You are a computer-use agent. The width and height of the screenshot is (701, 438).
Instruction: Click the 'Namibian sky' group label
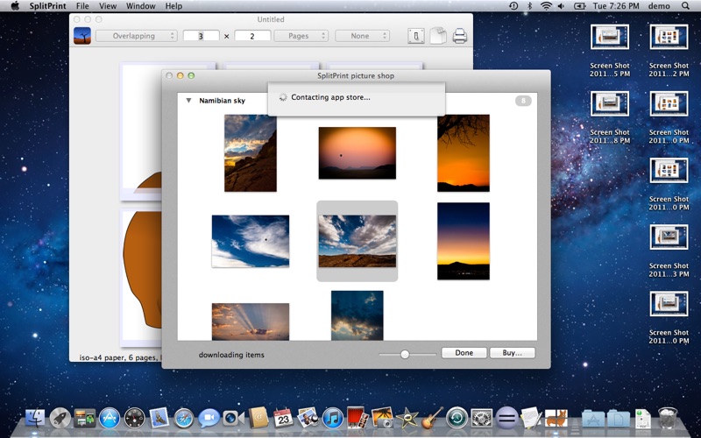[223, 101]
